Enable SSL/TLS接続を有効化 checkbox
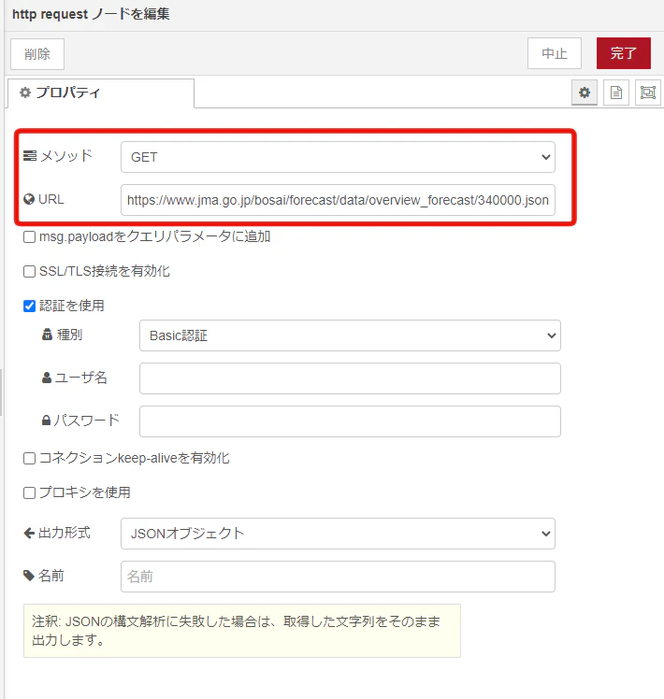 pos(29,272)
